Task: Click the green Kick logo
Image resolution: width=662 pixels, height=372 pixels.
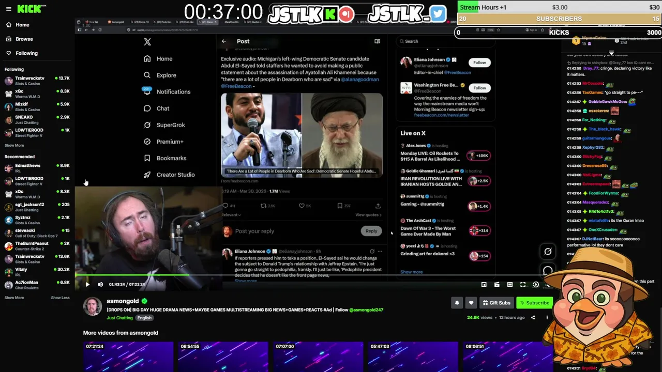Action: pos(29,9)
